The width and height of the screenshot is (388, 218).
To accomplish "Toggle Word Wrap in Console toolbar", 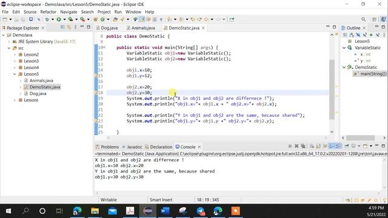I will [325, 147].
